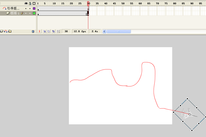The width and height of the screenshot is (206, 137).
Task: Click the motion guide layer type icon
Action: [4, 9]
